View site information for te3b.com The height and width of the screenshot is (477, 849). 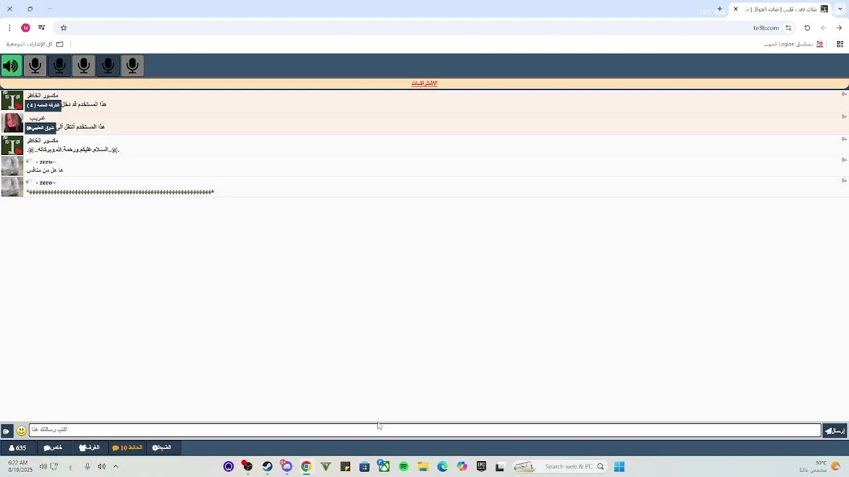coord(789,28)
